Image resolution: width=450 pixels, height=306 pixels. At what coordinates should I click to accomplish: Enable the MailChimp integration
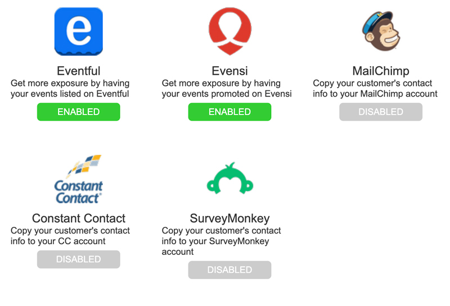click(381, 112)
